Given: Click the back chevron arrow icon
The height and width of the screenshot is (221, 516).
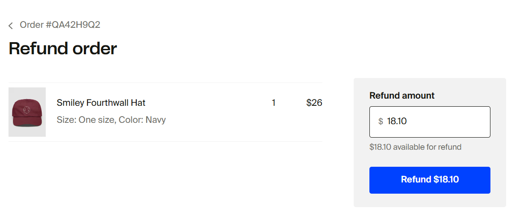Looking at the screenshot, I should click(x=11, y=26).
